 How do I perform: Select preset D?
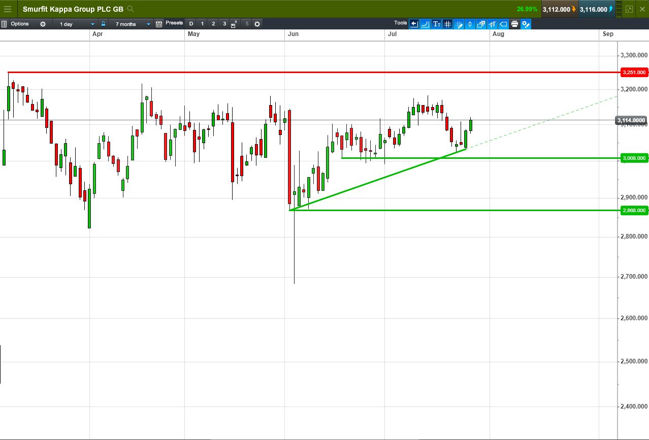[x=191, y=24]
